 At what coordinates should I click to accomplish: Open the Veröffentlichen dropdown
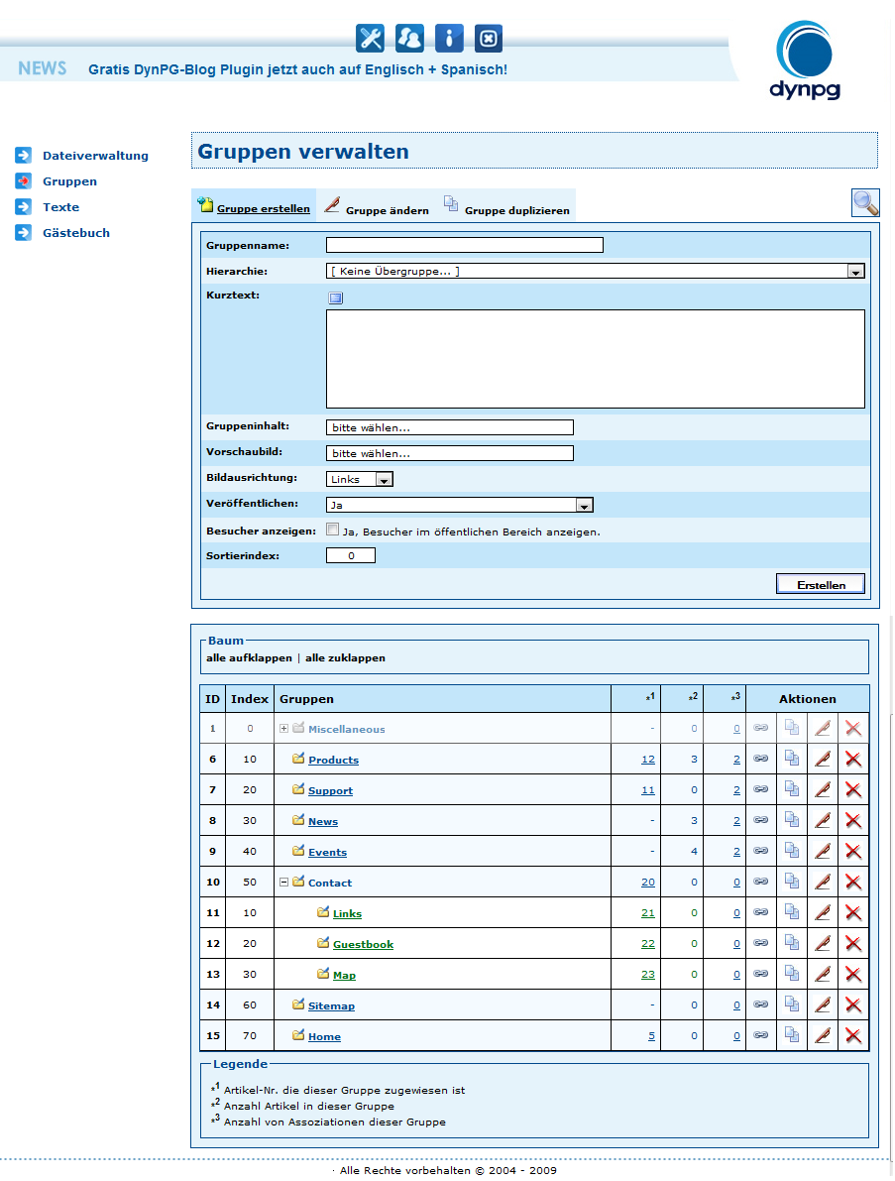(584, 506)
